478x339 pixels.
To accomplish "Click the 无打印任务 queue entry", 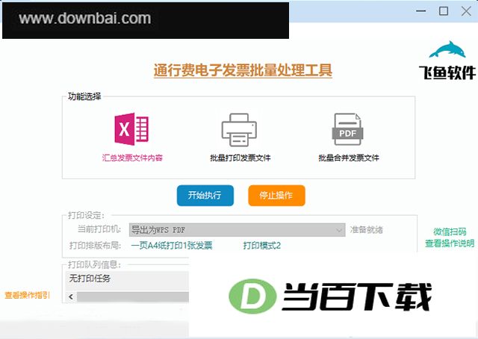I will (x=90, y=279).
